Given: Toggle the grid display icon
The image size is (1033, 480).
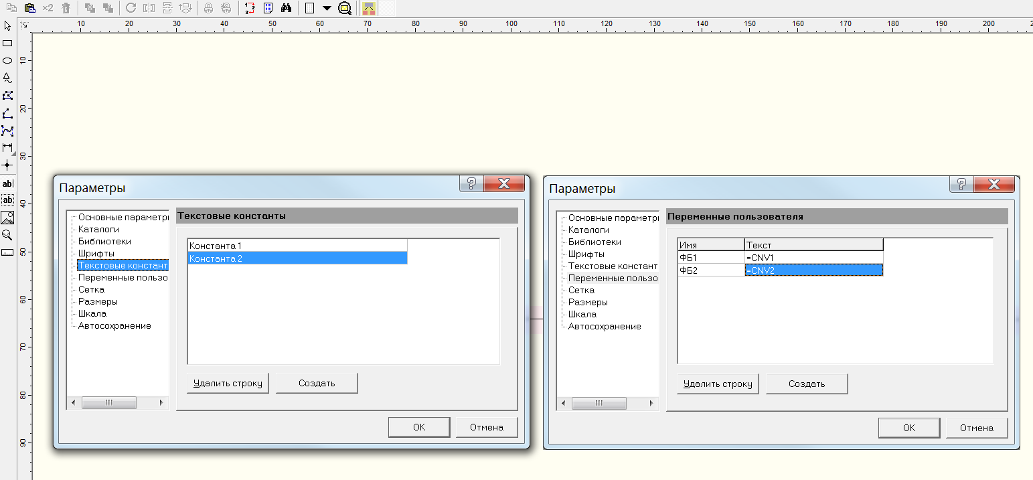Looking at the screenshot, I should coord(309,8).
